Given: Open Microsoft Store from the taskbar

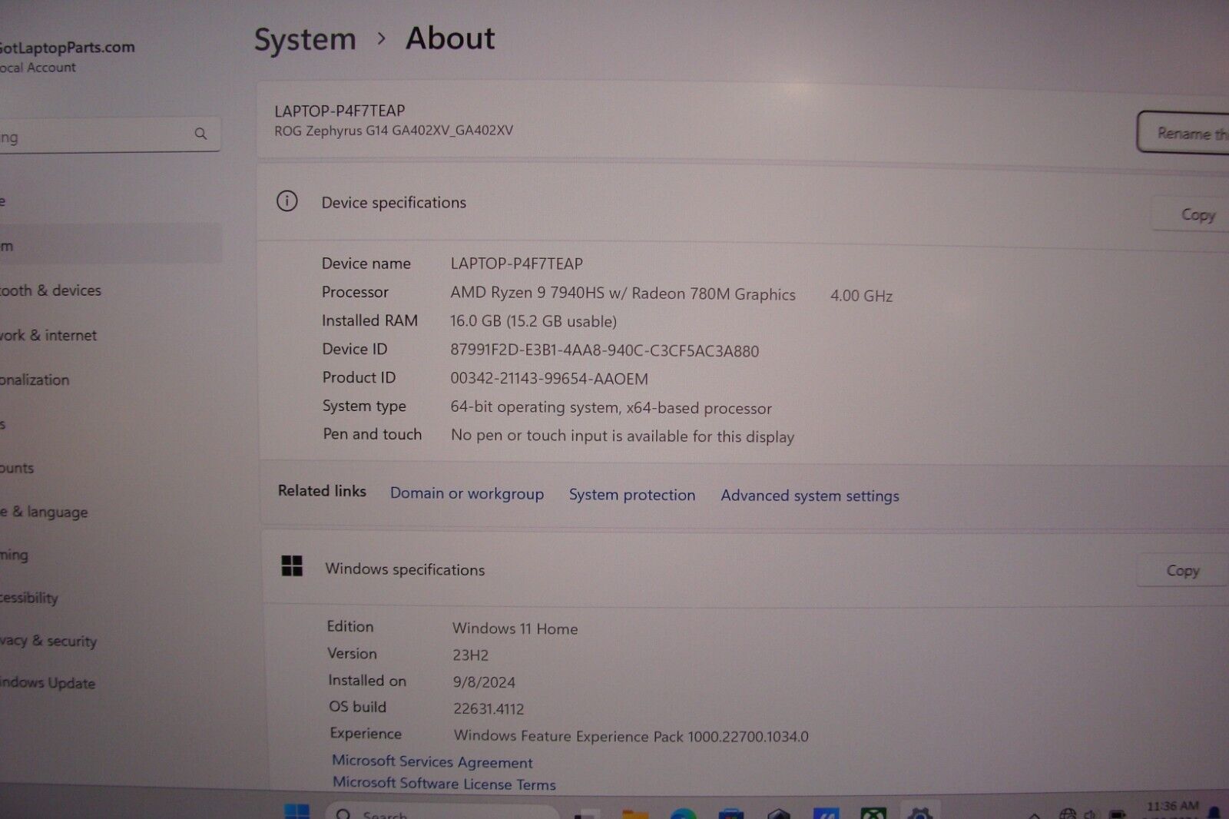Looking at the screenshot, I should click(730, 813).
